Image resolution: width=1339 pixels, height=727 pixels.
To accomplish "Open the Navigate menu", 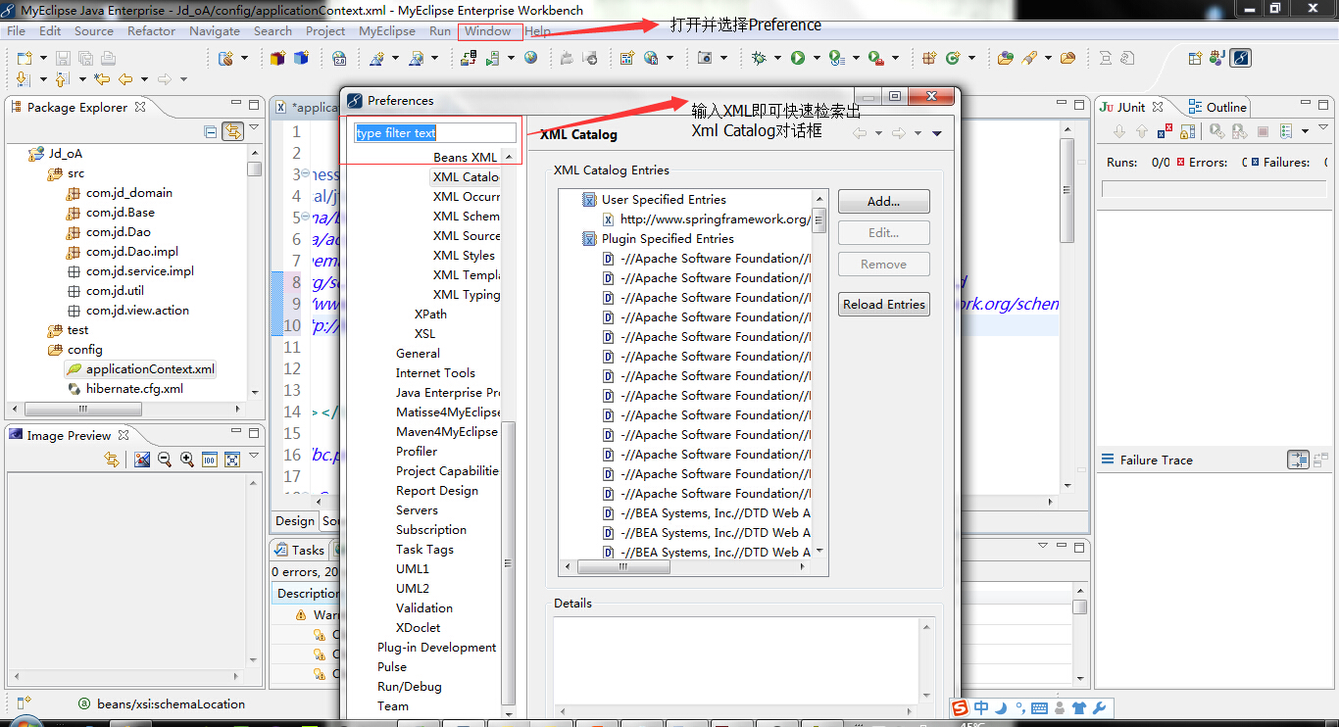I will click(215, 31).
